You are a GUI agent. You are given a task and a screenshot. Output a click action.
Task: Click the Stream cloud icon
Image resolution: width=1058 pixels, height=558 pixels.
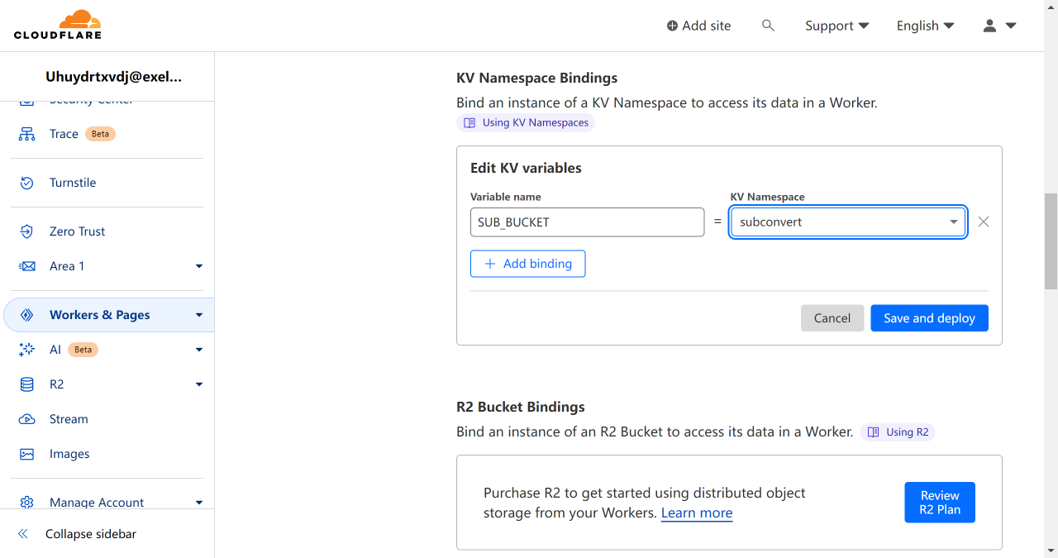coord(27,419)
